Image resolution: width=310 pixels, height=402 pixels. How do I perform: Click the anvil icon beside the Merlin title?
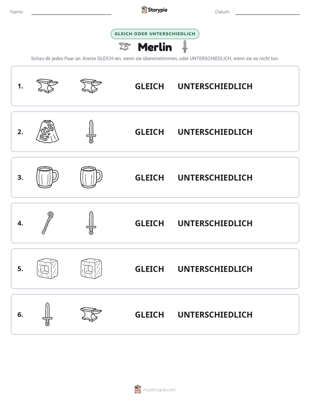(x=125, y=47)
